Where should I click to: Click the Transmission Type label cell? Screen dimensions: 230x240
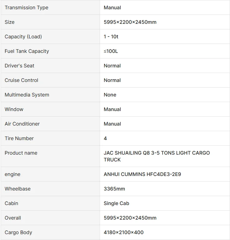(27, 7)
